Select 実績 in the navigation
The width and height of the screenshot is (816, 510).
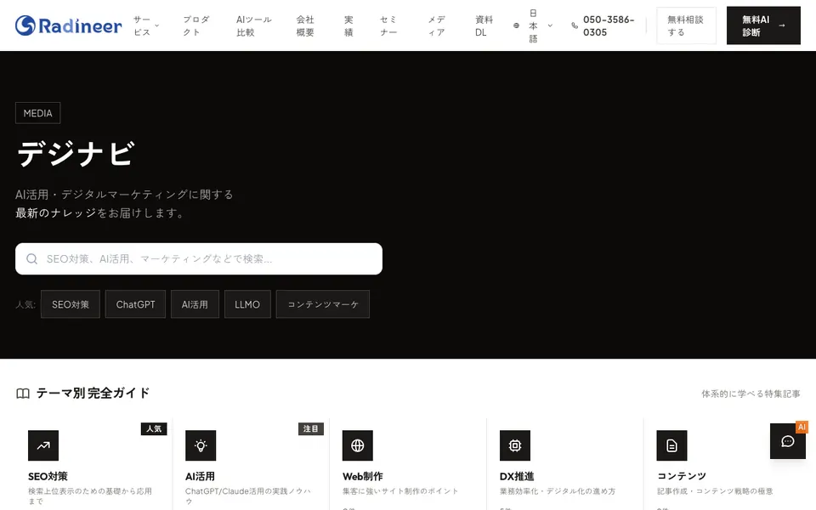[348, 25]
